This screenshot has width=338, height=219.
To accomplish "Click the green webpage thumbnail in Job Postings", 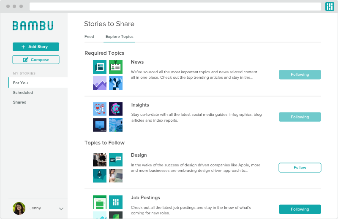I will [100, 202].
